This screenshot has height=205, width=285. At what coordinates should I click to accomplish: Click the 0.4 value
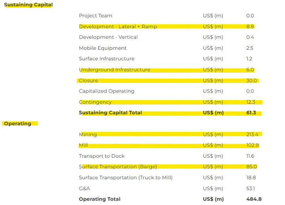pos(250,37)
